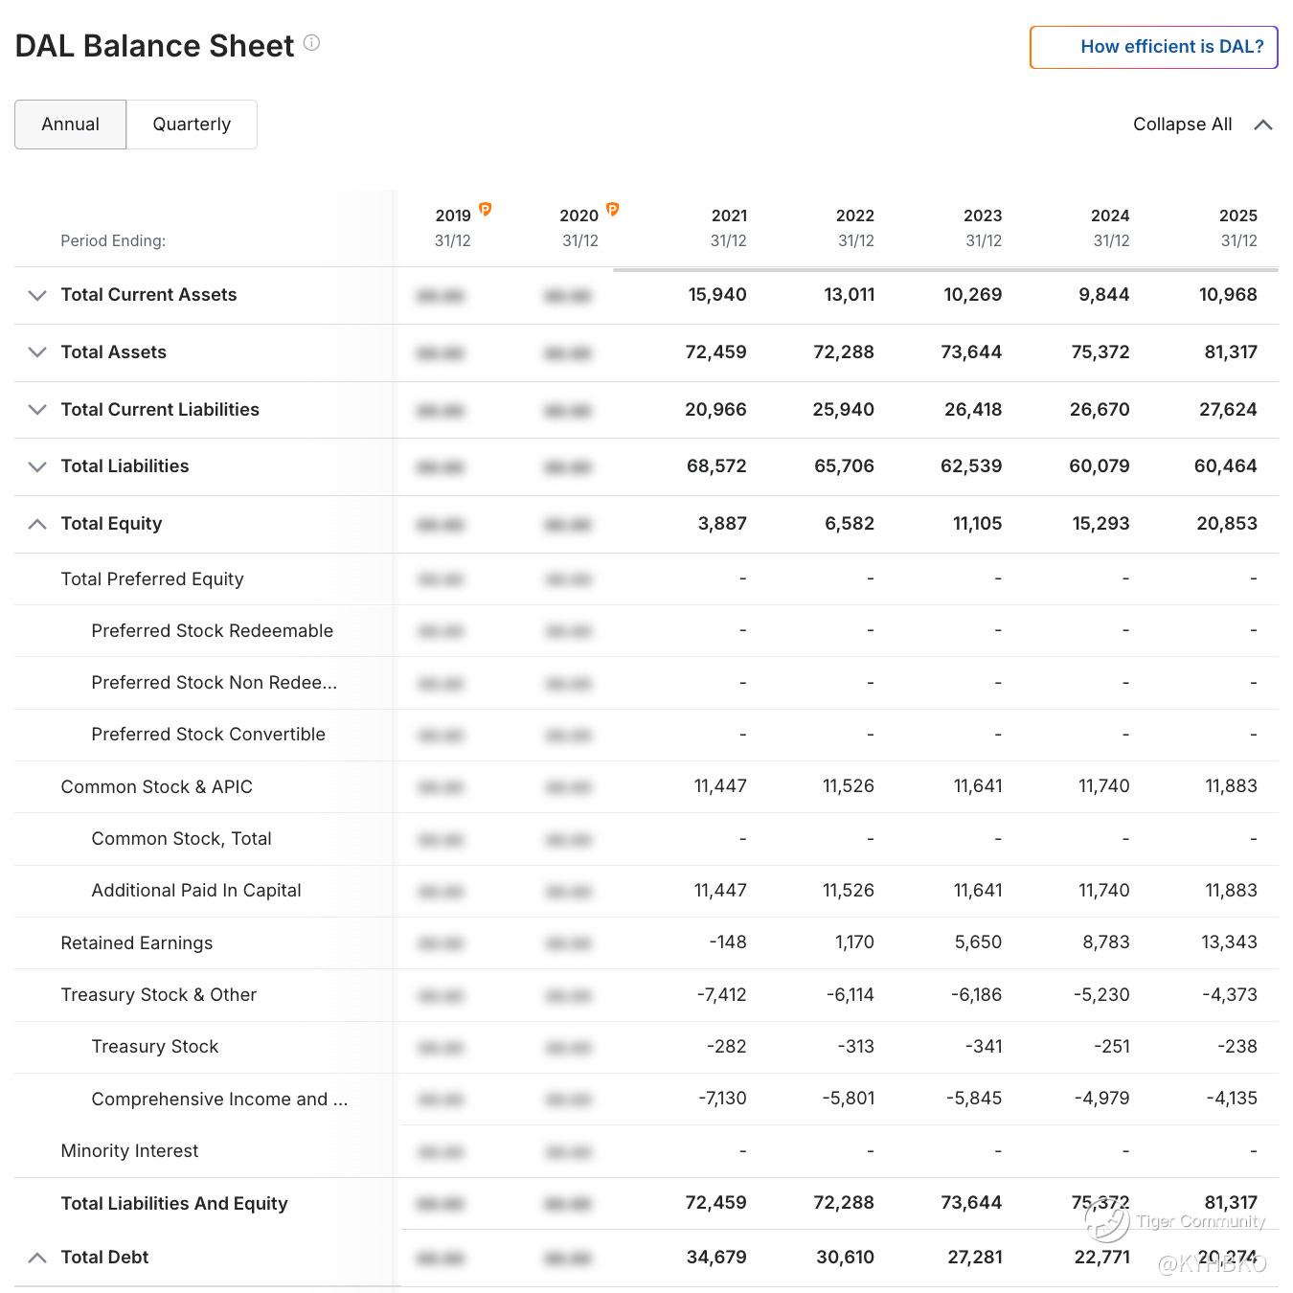The height and width of the screenshot is (1293, 1293).
Task: Select the Preferred Stock Non Redee... label
Action: [215, 683]
